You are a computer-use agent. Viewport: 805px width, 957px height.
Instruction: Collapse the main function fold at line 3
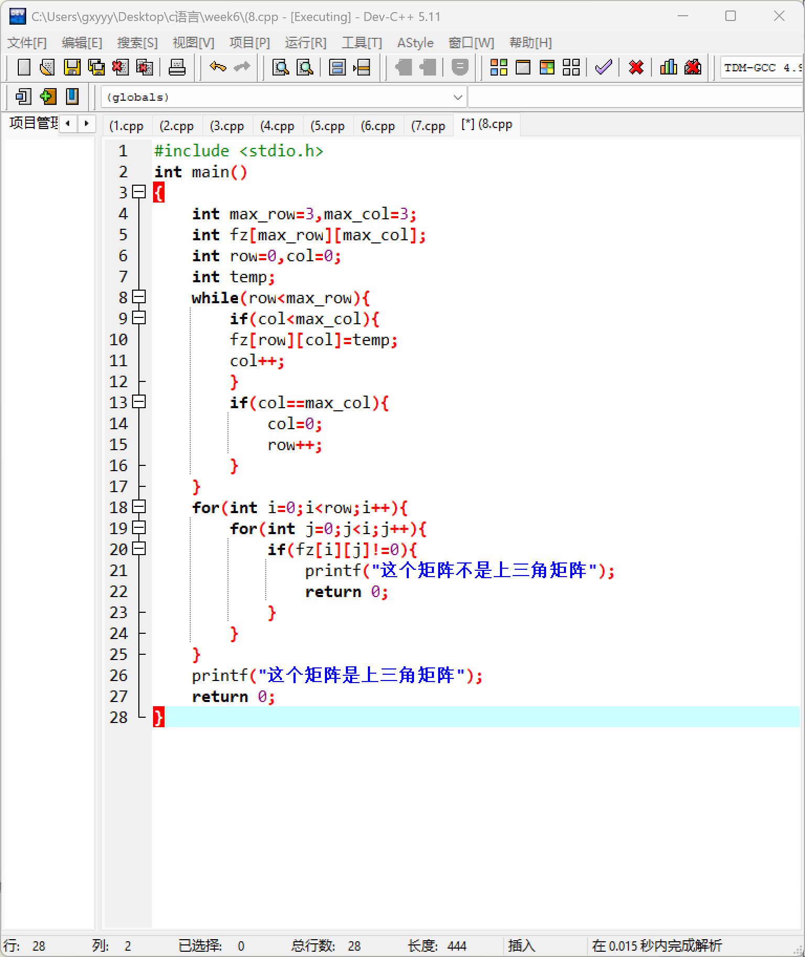pos(139,192)
